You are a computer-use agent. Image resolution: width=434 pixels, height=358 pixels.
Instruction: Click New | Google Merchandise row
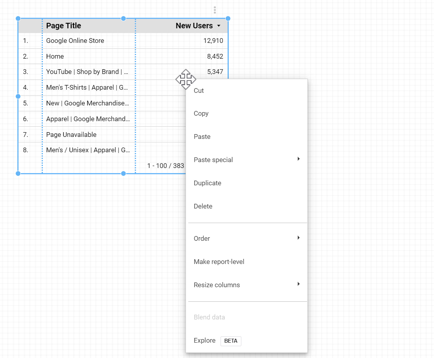[x=87, y=103]
